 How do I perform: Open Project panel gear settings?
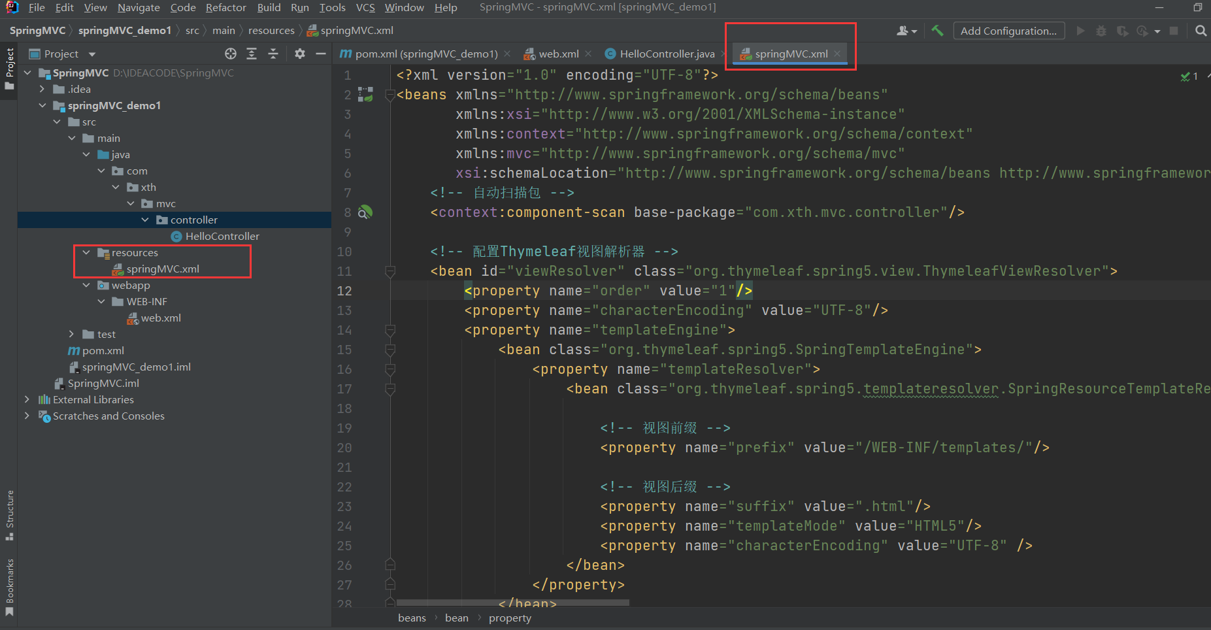click(300, 54)
